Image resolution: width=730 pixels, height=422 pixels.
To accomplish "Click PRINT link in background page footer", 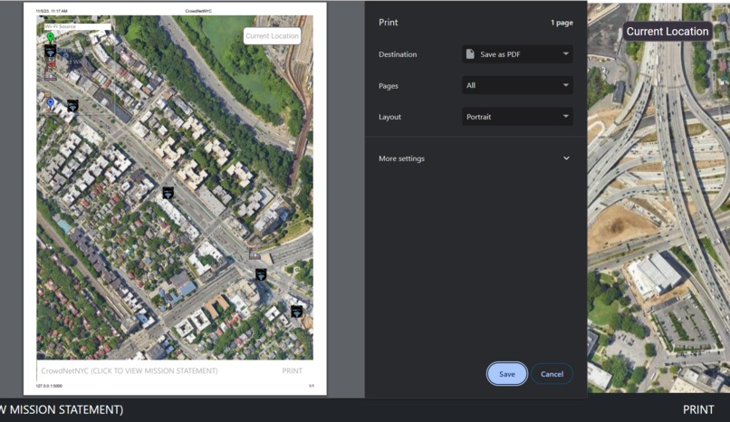I will pyautogui.click(x=698, y=409).
